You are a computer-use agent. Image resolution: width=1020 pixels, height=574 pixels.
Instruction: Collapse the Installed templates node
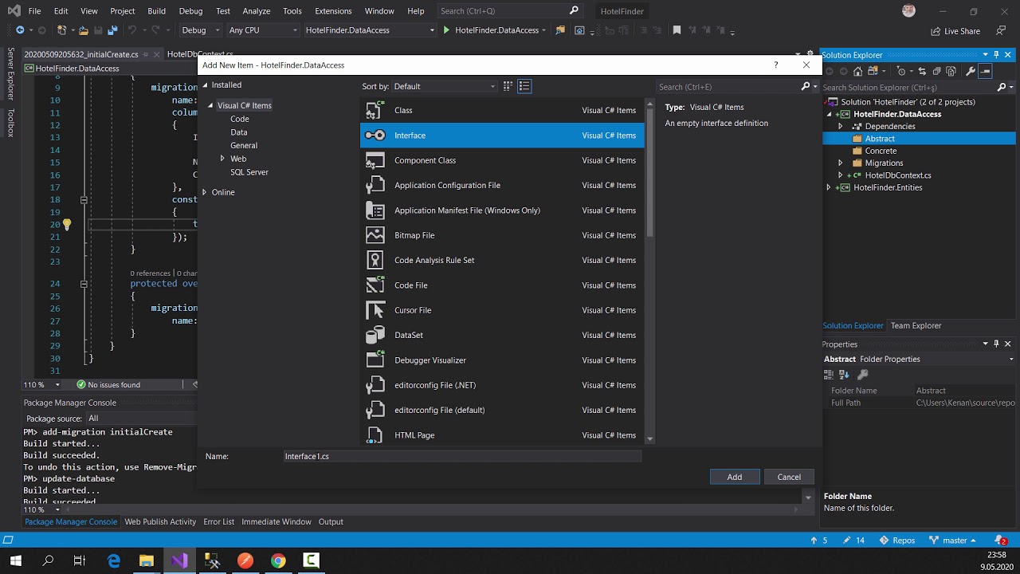tap(205, 85)
